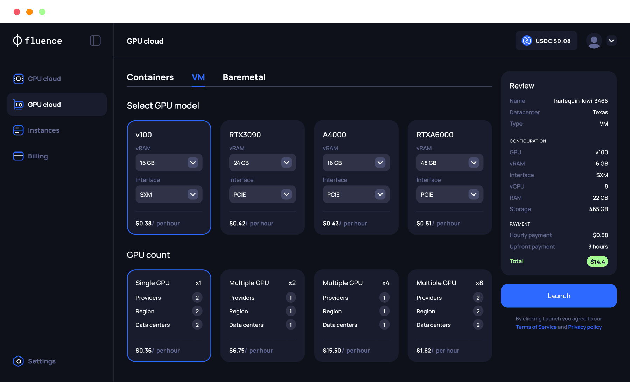630x382 pixels.
Task: Choose Multiple GPU x8 option
Action: [x=450, y=316]
